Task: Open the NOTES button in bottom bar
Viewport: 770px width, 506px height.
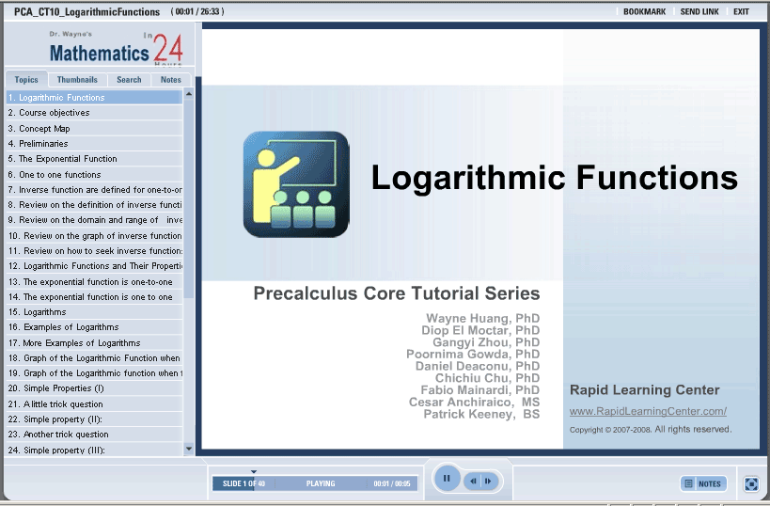Action: pyautogui.click(x=703, y=483)
